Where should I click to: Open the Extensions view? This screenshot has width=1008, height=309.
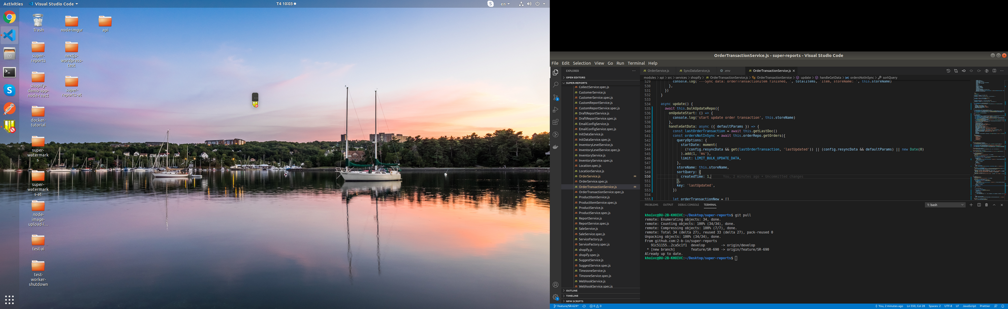point(555,122)
